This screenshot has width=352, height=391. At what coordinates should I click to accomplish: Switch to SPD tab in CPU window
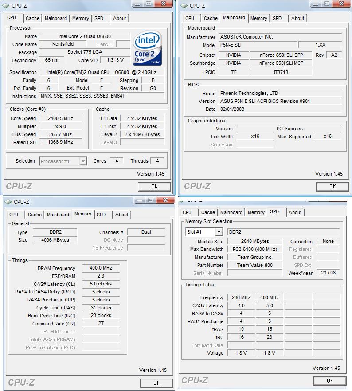point(99,18)
